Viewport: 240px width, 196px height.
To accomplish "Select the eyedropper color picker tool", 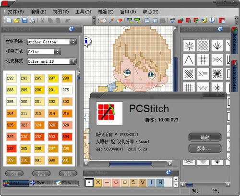I will click(x=111, y=21).
